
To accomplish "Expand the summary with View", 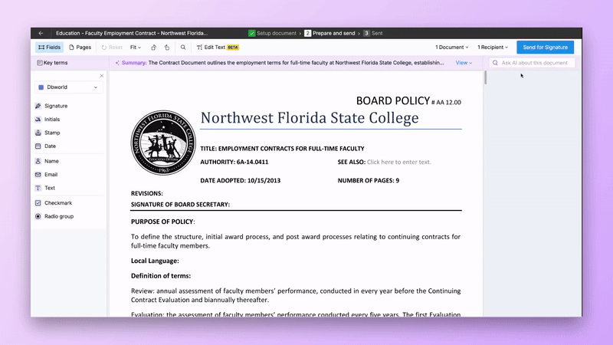I will (x=464, y=63).
